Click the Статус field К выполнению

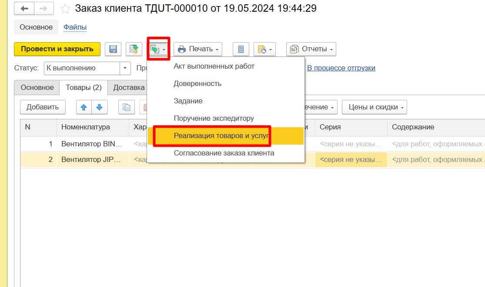[x=82, y=68]
